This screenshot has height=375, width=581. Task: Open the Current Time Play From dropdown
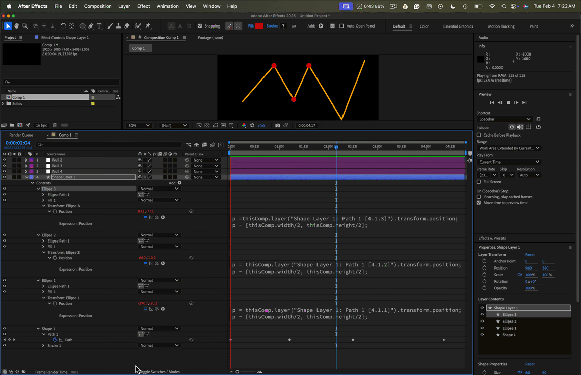[x=509, y=162]
